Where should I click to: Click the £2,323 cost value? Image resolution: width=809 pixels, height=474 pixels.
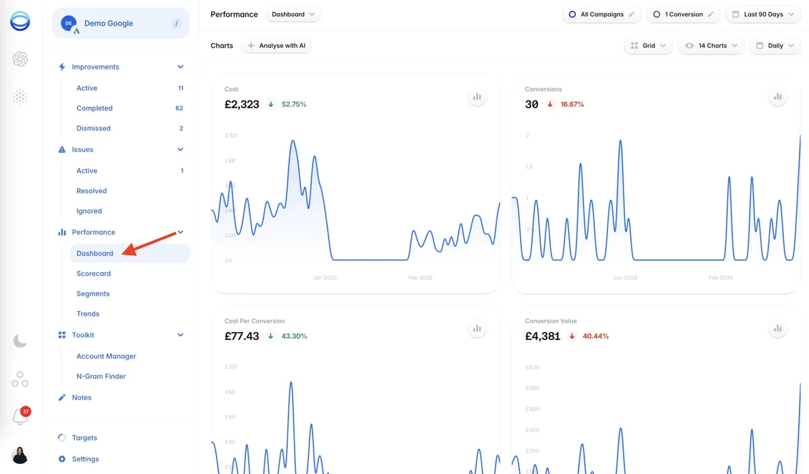coord(242,104)
